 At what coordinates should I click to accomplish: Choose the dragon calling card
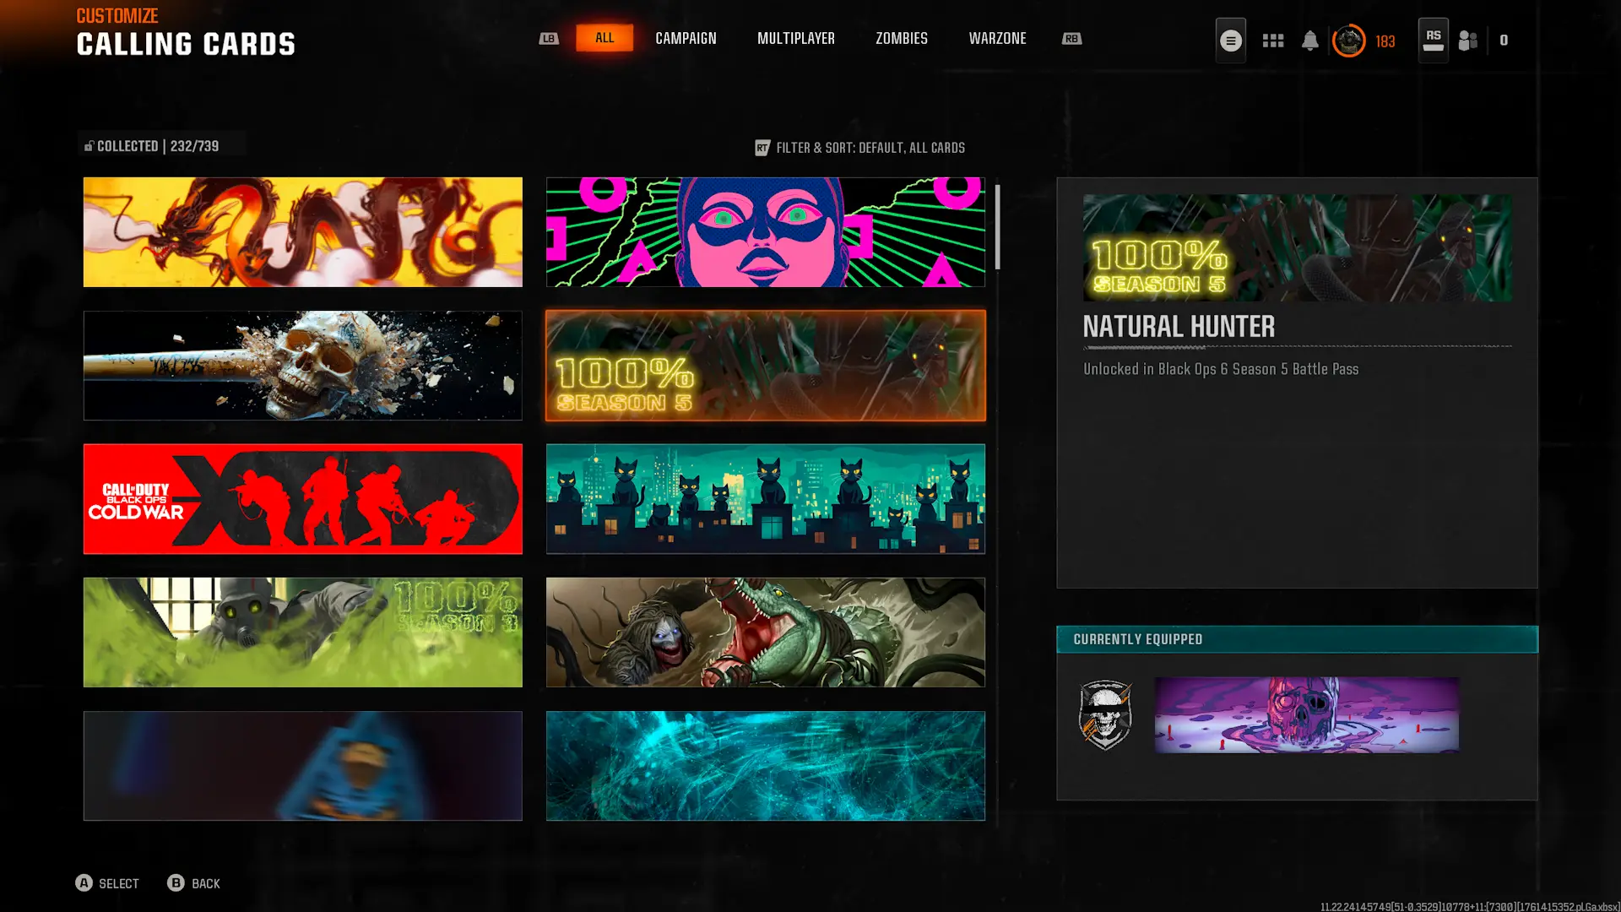[x=302, y=232]
